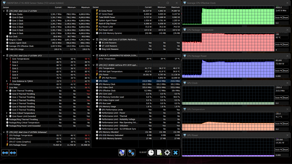Click thermometer icon next to GPU Temperature

point(97,68)
